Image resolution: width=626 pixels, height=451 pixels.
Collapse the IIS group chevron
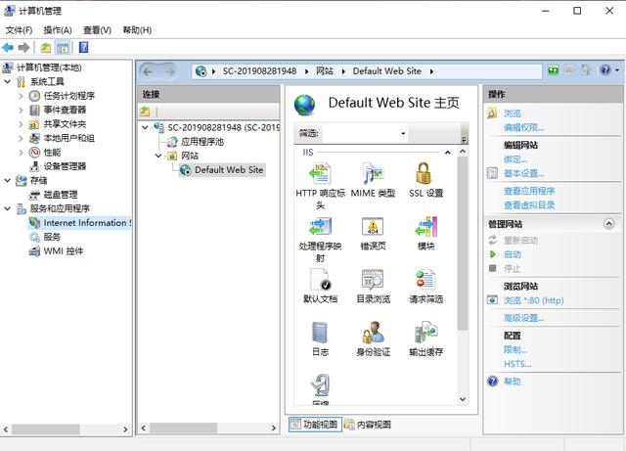tap(448, 153)
